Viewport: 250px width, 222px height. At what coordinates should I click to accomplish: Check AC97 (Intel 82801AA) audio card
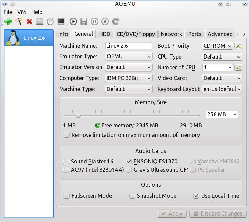click(66, 170)
